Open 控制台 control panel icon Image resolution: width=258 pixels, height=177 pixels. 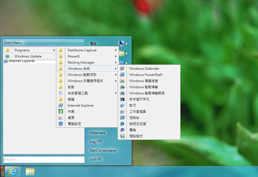pos(122,118)
